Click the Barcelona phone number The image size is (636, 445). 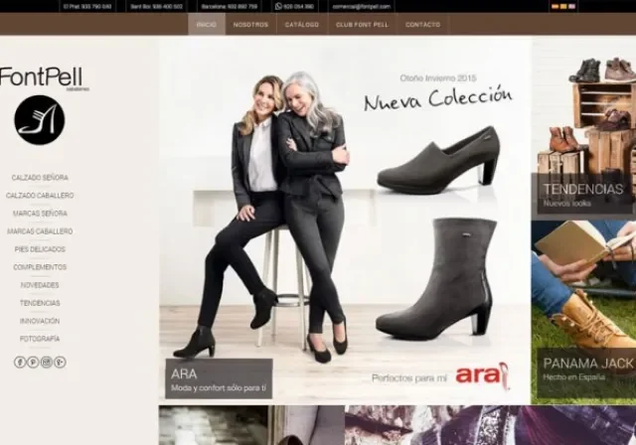coord(230,7)
